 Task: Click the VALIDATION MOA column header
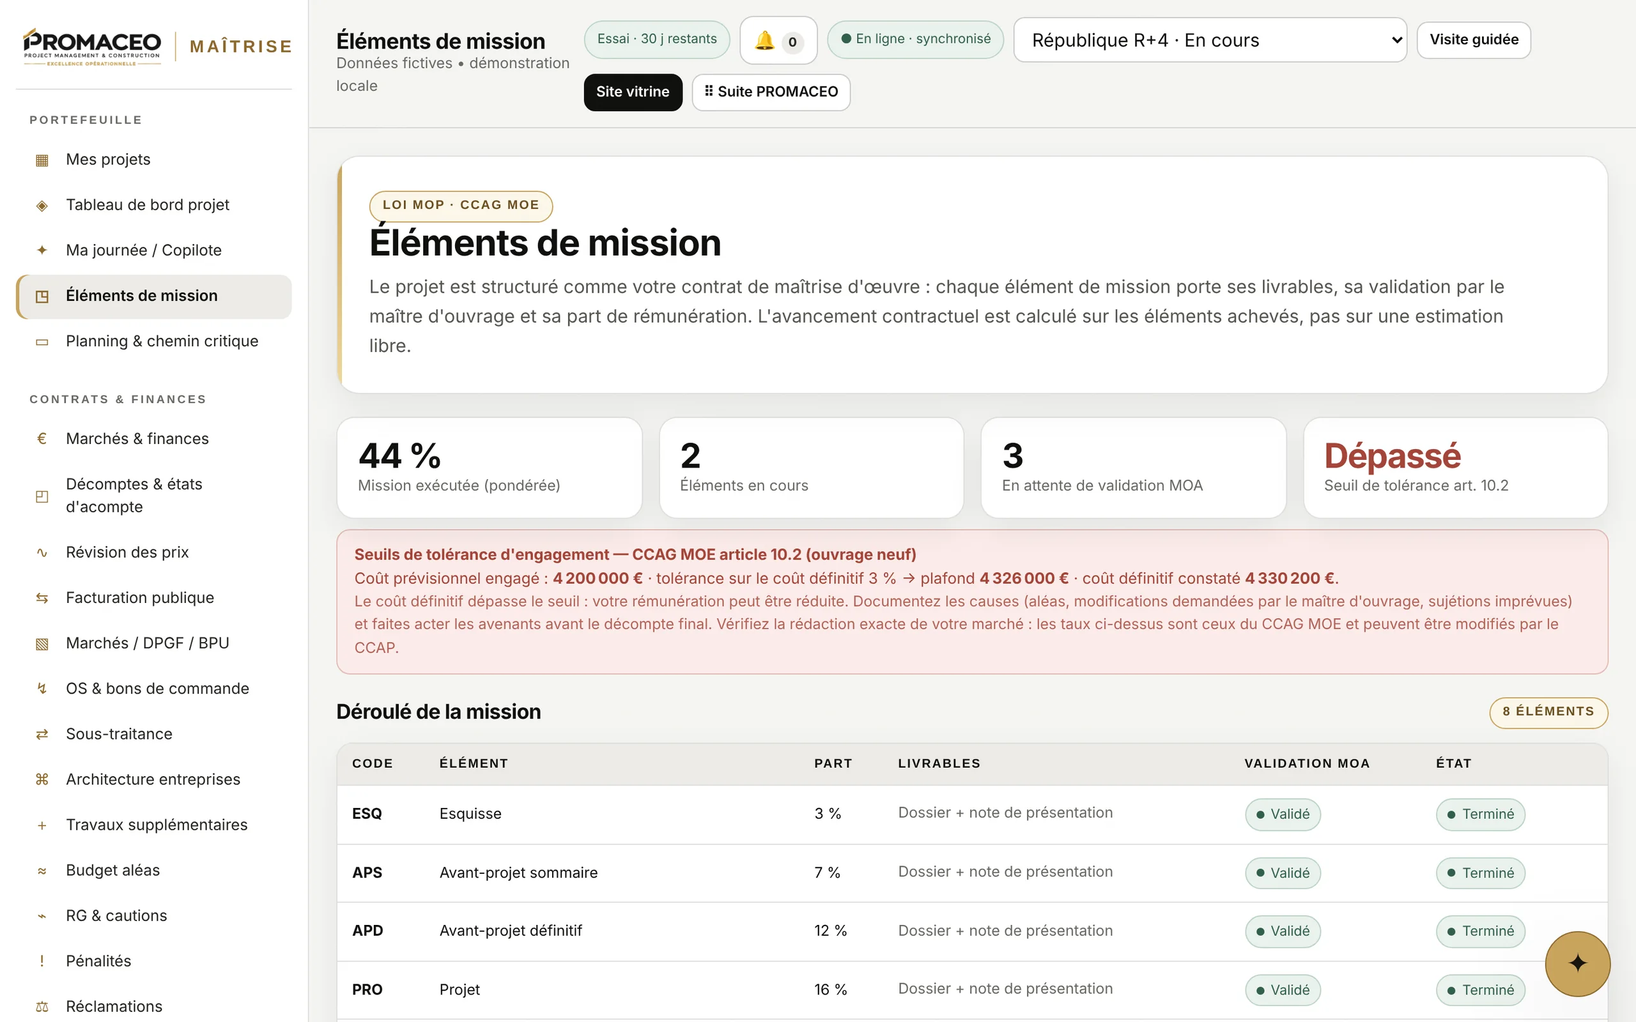coord(1307,764)
